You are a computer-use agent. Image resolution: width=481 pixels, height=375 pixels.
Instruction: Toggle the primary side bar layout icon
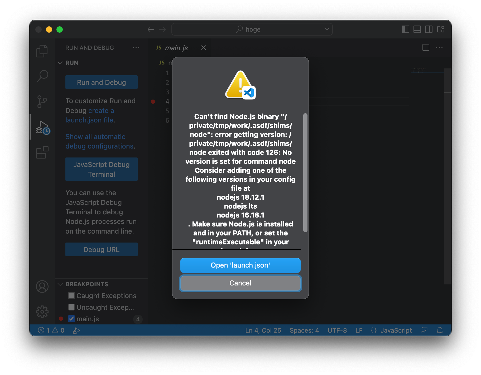[405, 29]
